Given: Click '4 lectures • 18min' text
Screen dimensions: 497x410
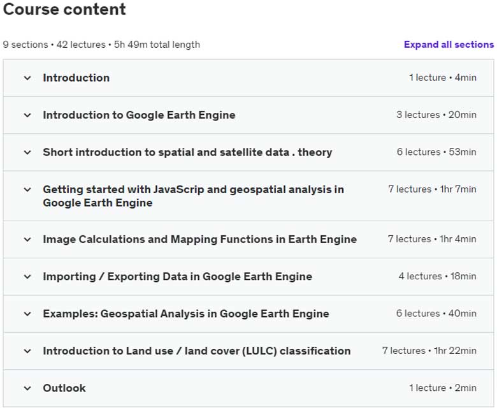Looking at the screenshot, I should (x=437, y=276).
